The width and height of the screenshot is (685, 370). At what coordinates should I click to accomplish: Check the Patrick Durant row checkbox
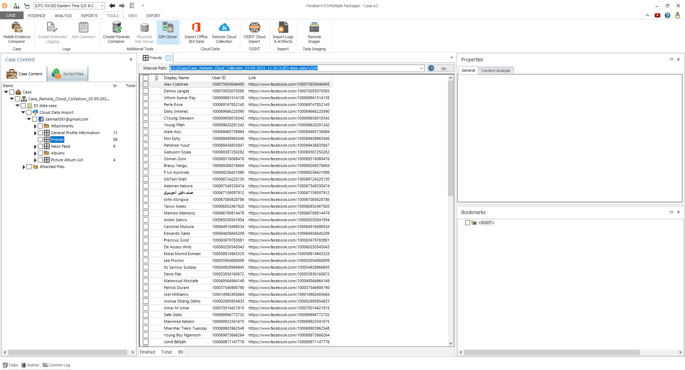(x=146, y=288)
